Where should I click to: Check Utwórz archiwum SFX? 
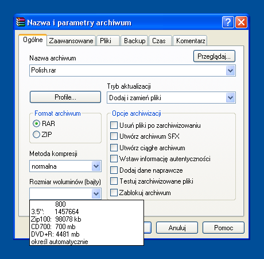[114, 136]
